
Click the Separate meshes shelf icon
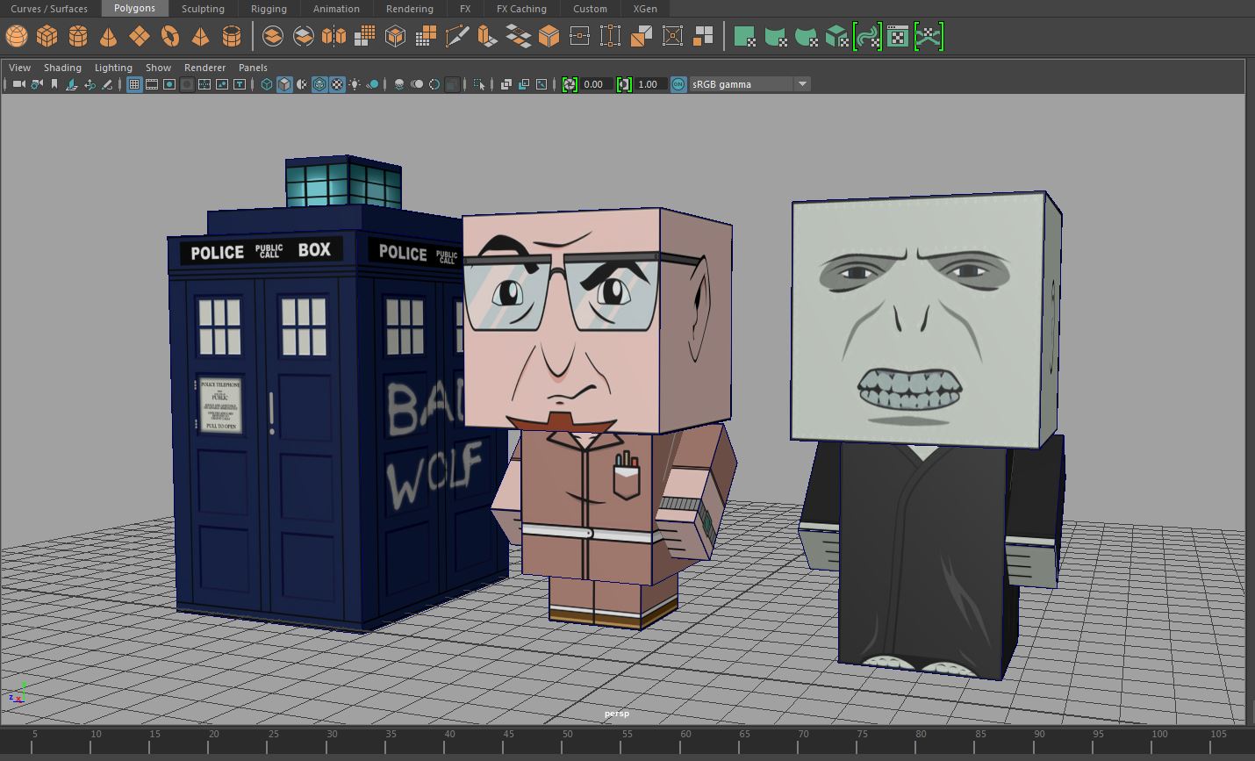pyautogui.click(x=304, y=36)
